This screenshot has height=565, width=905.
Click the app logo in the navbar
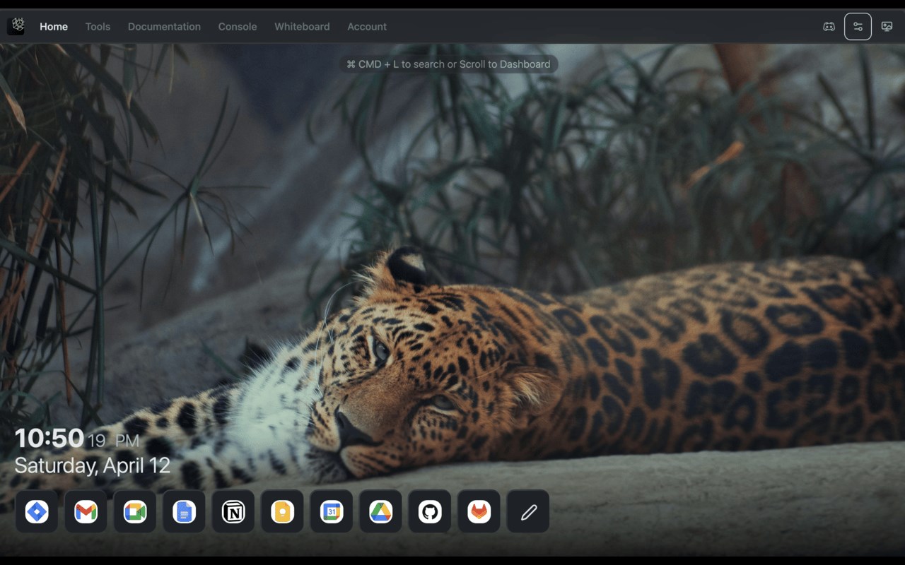coord(16,26)
